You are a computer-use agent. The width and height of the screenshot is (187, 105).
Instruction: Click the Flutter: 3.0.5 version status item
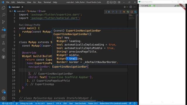(x=93, y=104)
